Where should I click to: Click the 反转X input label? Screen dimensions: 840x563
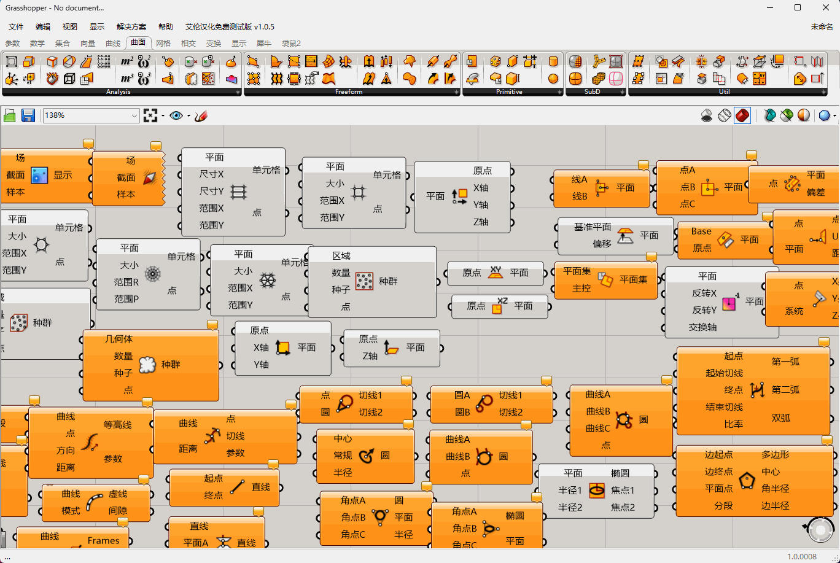(704, 293)
